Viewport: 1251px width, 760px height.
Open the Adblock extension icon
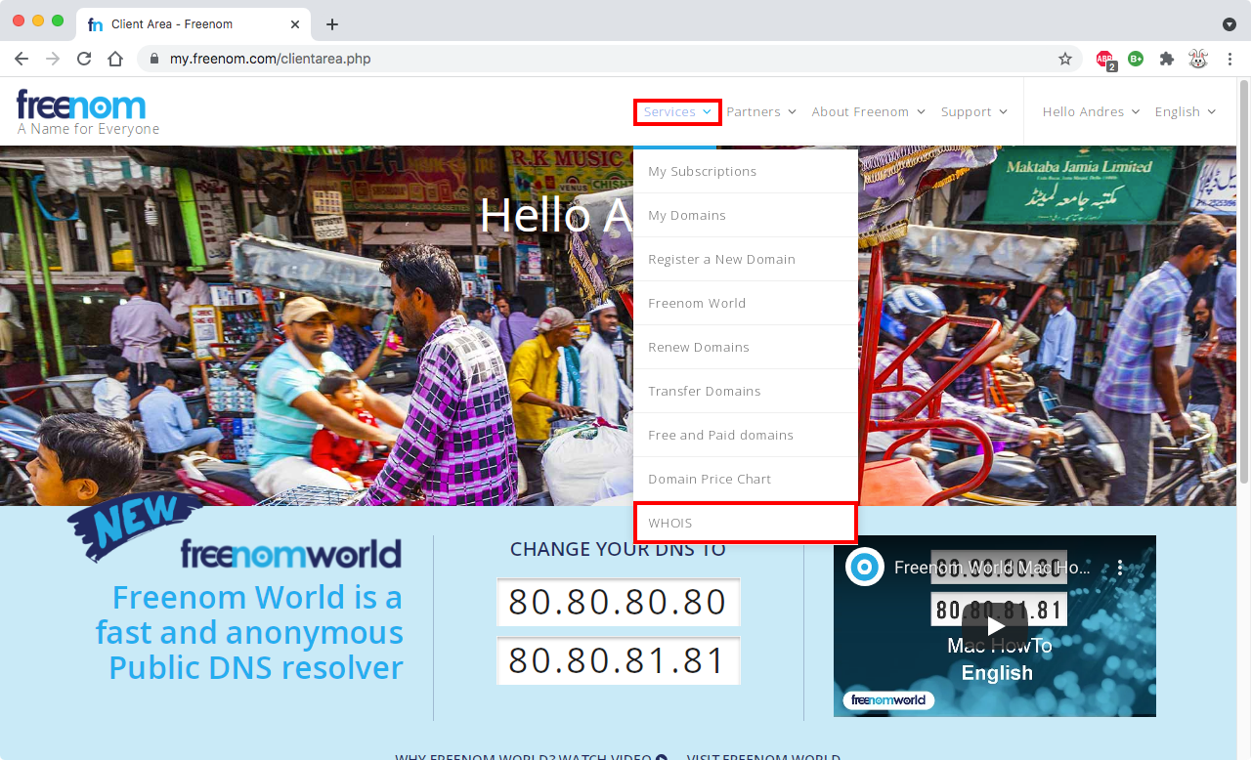coord(1104,59)
